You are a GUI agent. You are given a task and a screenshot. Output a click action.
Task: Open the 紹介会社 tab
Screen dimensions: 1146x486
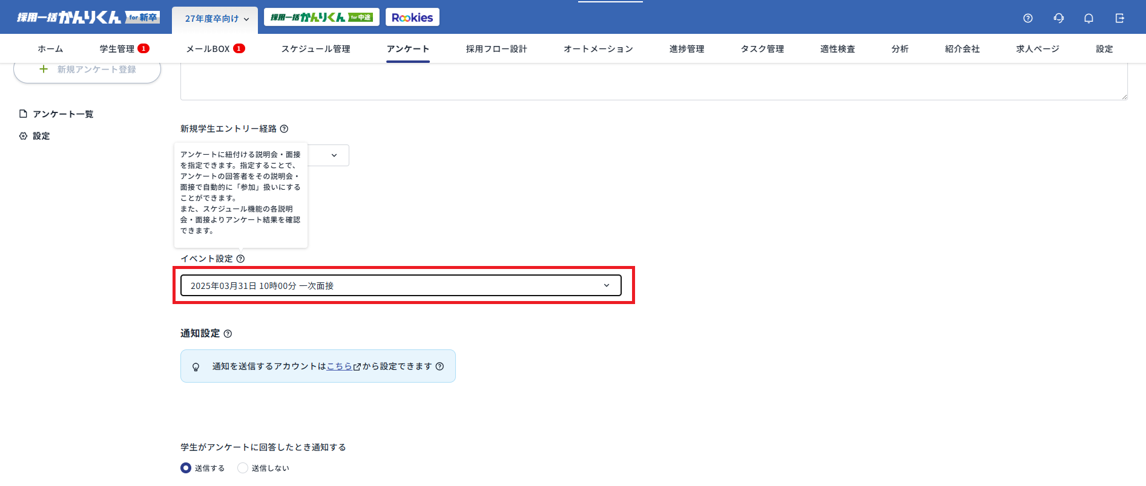(x=962, y=49)
